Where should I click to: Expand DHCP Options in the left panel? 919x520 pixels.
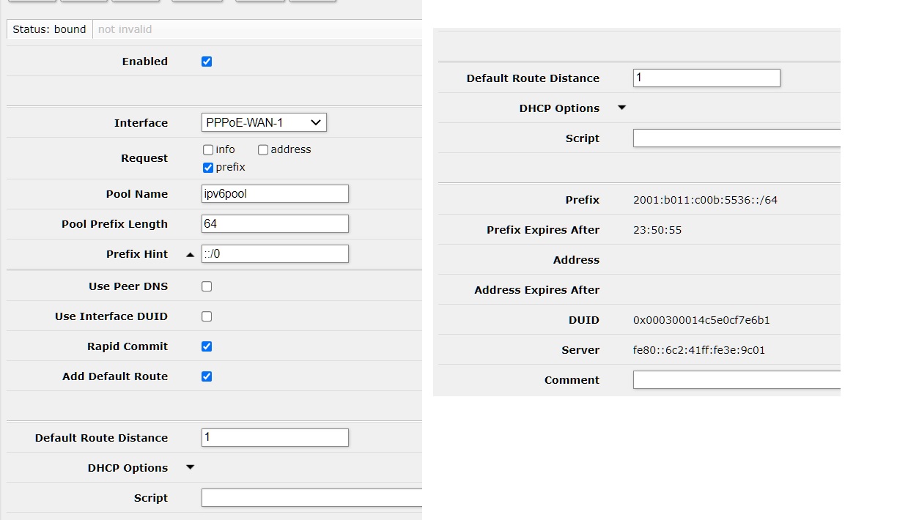(x=189, y=467)
